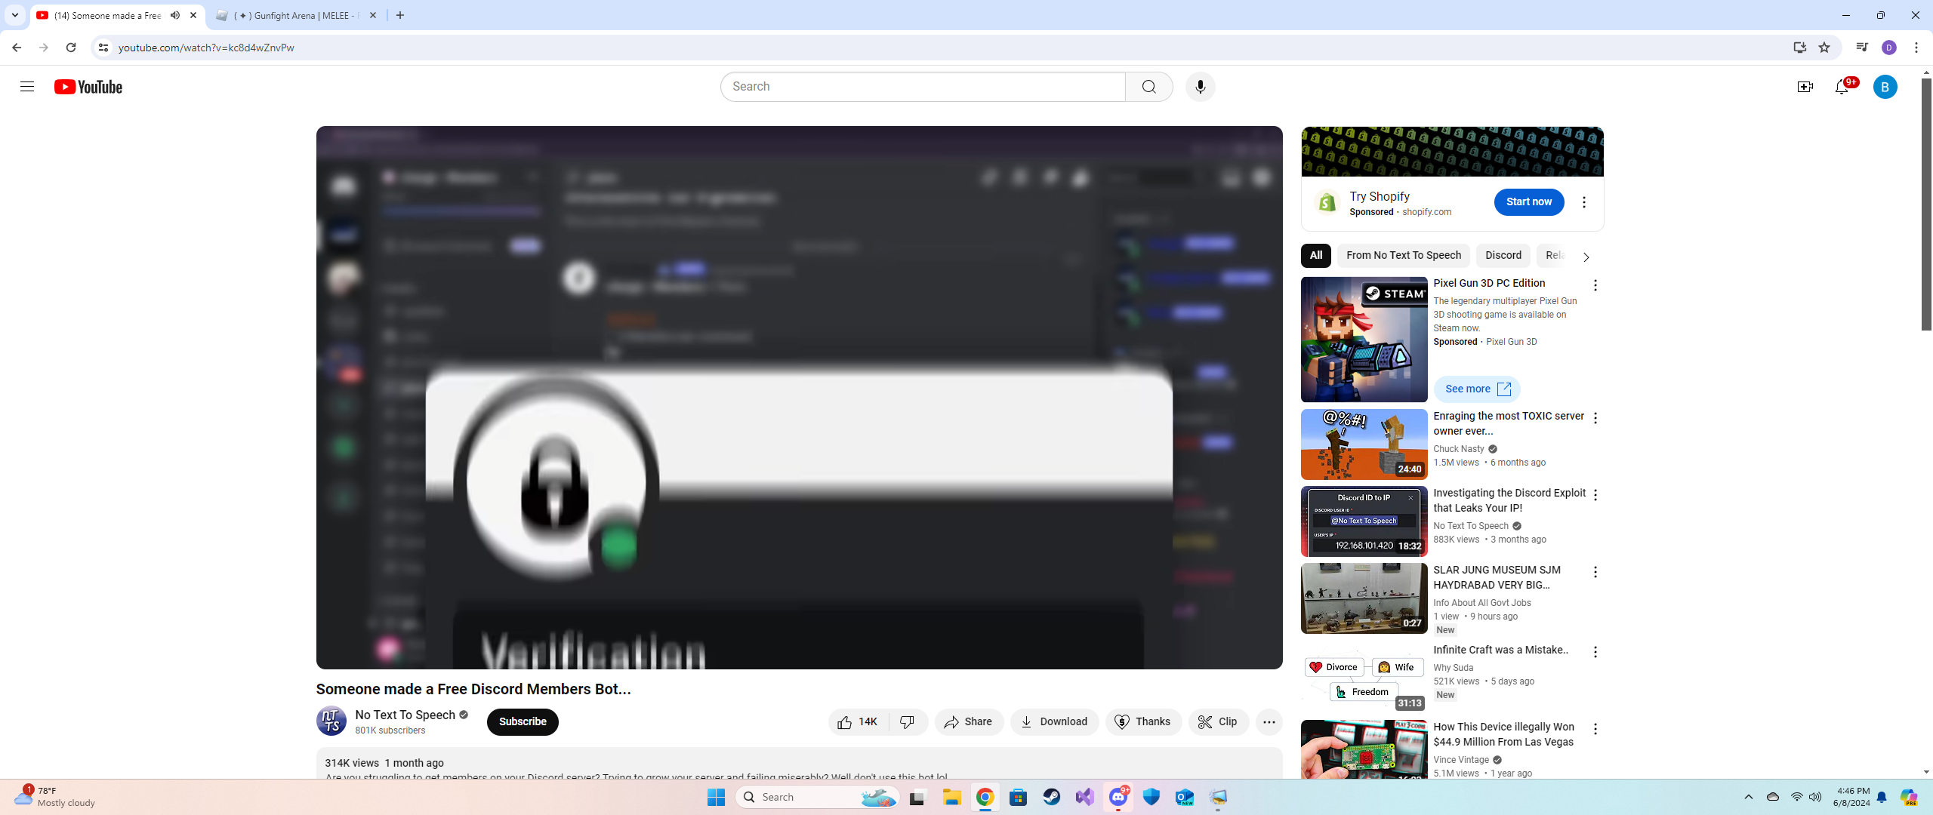Screen dimensions: 1933x815
Task: Open Investigating the Discord Exploit thumbnail
Action: [x=1364, y=521]
